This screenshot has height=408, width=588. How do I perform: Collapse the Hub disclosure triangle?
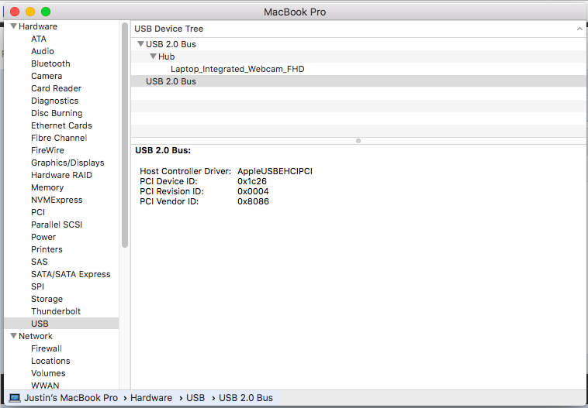(153, 57)
